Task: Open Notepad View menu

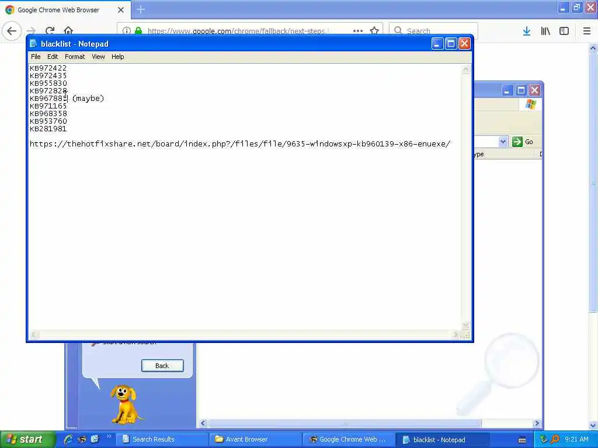Action: tap(98, 57)
